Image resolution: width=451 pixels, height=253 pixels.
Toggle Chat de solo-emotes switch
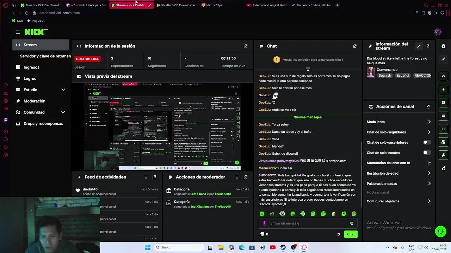coord(426,153)
